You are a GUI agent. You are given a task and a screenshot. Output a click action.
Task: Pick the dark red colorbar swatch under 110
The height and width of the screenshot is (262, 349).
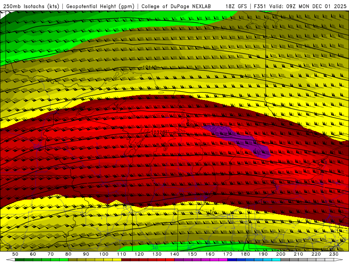126,260
